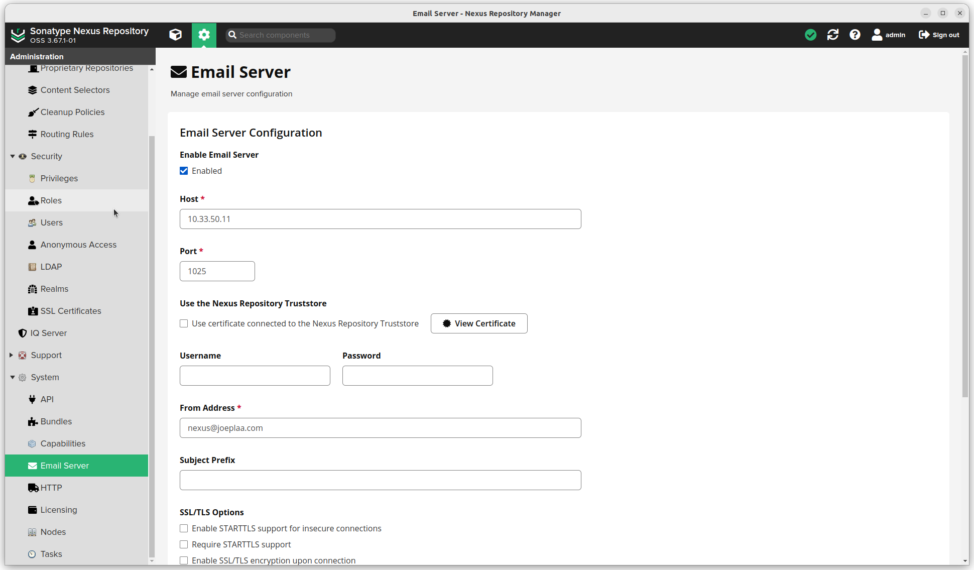974x570 pixels.
Task: Open Nodes in the System menu
Action: click(76, 532)
